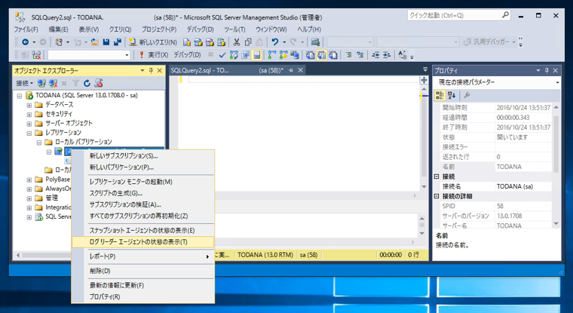573x313 pixels.
Task: Click the Alphabetical sort icon in Properties
Action: click(x=452, y=96)
